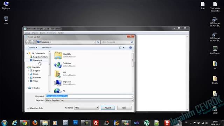This screenshot has width=224, height=126.
Task: Open the Düzenle dropdown menu
Action: point(32,48)
